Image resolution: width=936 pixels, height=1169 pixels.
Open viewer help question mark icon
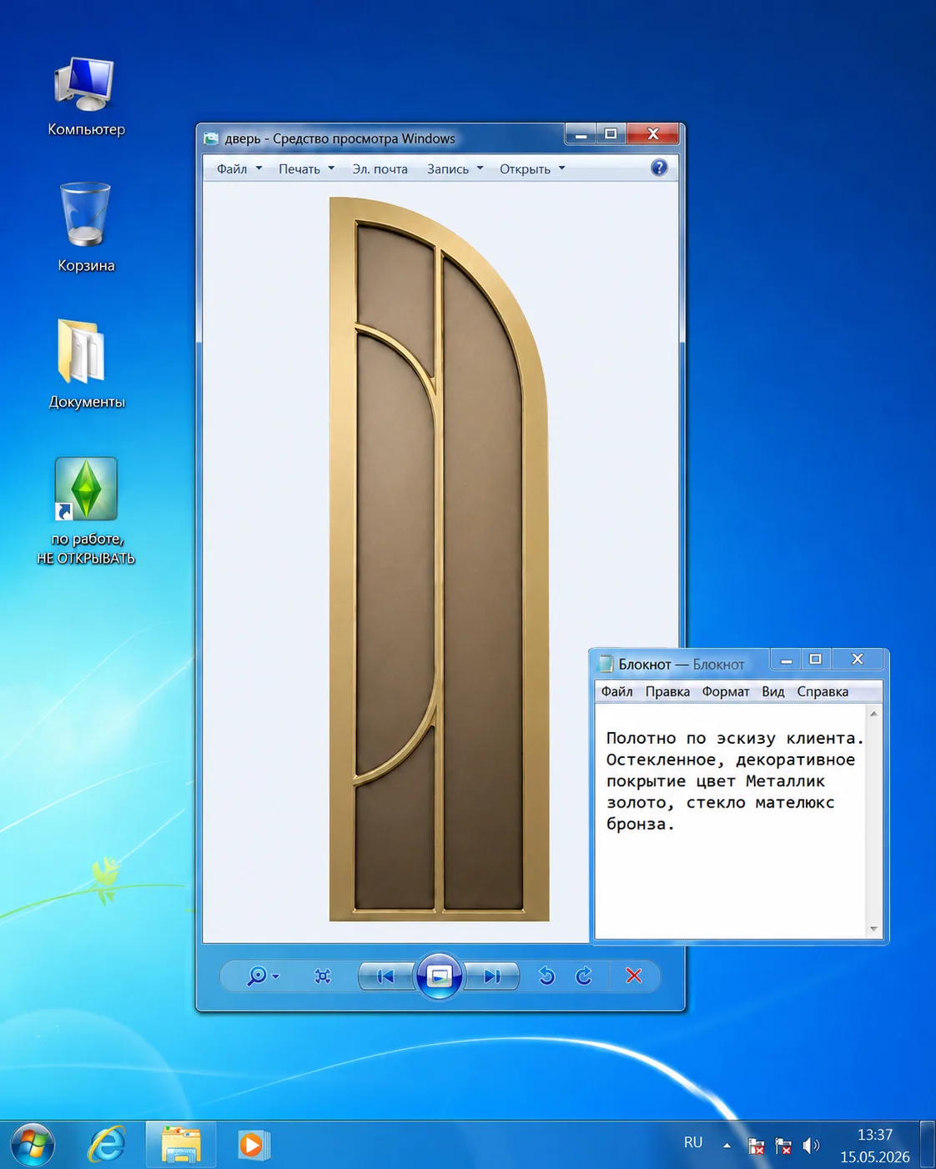[x=659, y=168]
